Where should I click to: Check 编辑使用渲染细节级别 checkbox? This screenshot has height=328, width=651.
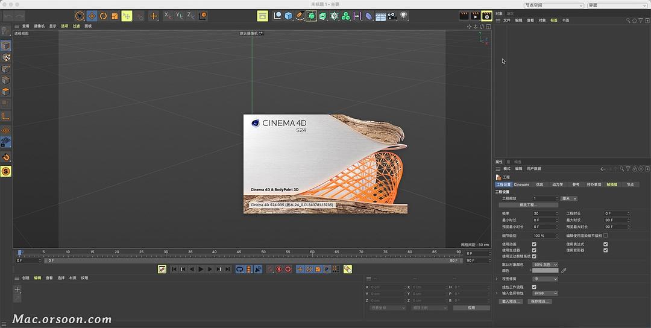(606, 235)
